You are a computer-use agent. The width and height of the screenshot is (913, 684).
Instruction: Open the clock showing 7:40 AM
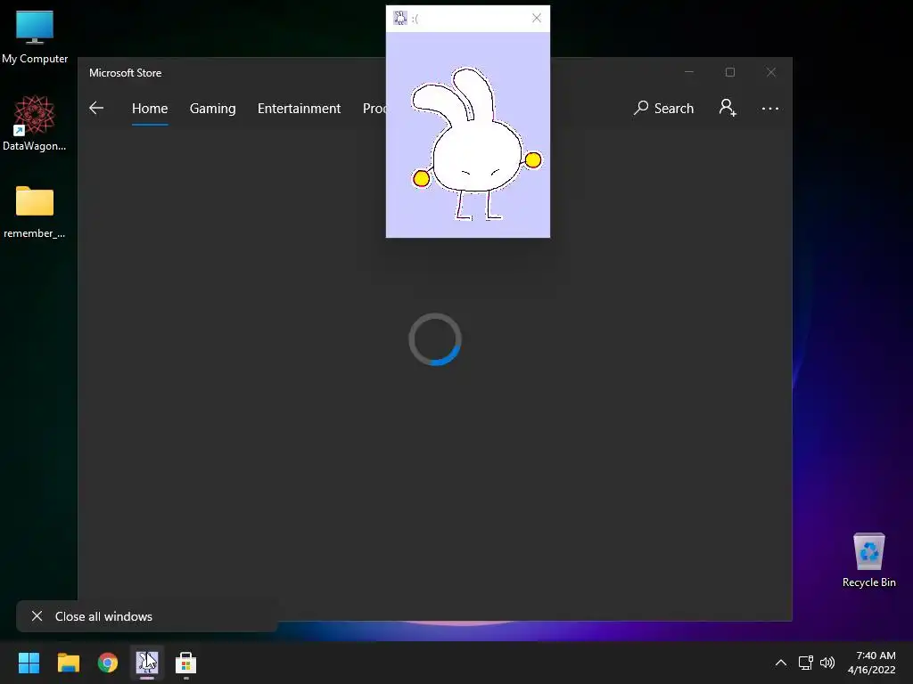[872, 663]
